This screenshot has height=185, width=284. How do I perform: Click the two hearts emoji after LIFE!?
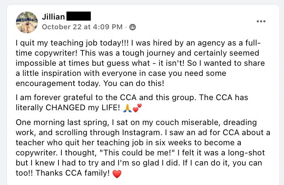point(137,108)
